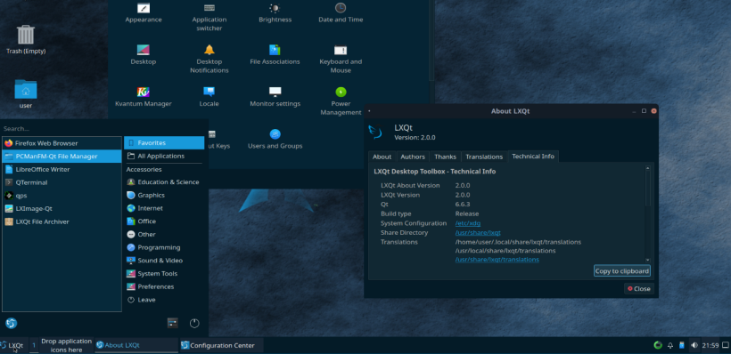Switch to the Translations tab

tap(484, 157)
